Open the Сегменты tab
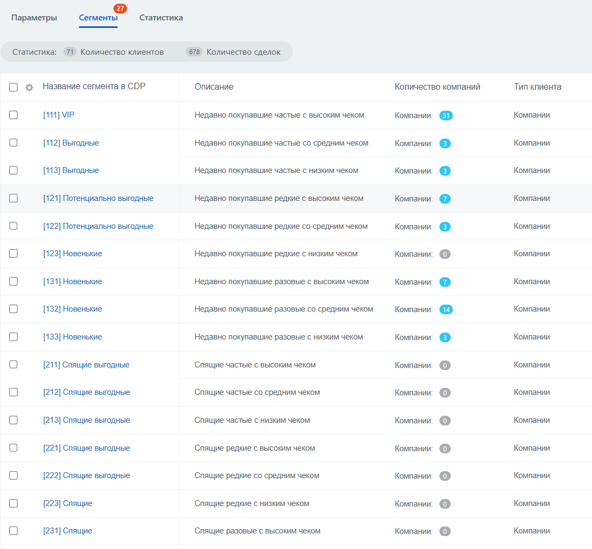This screenshot has width=592, height=549. click(98, 18)
